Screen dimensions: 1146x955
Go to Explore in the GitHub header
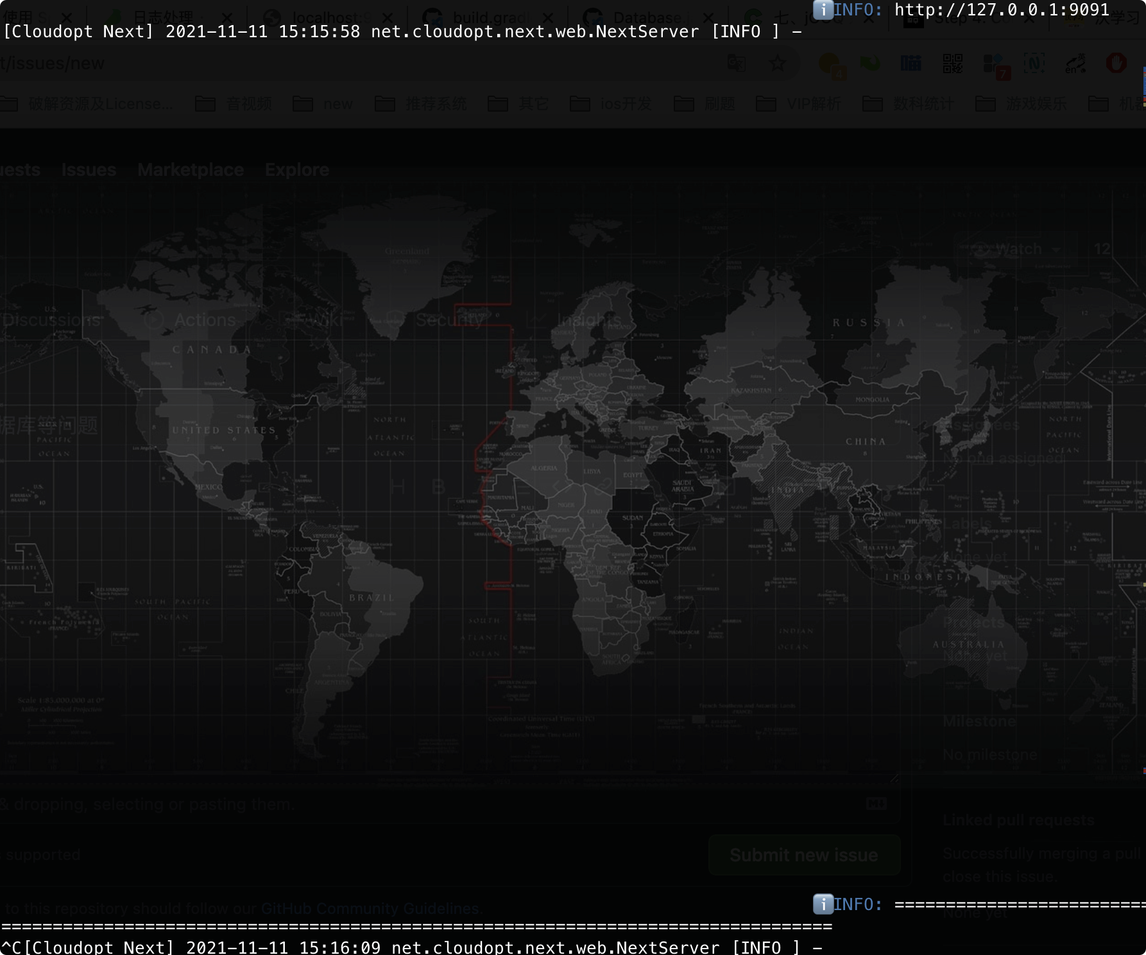297,169
